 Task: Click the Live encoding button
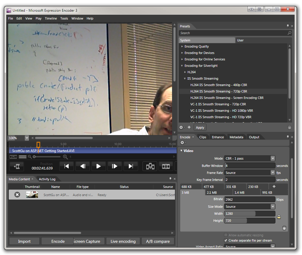click(123, 241)
